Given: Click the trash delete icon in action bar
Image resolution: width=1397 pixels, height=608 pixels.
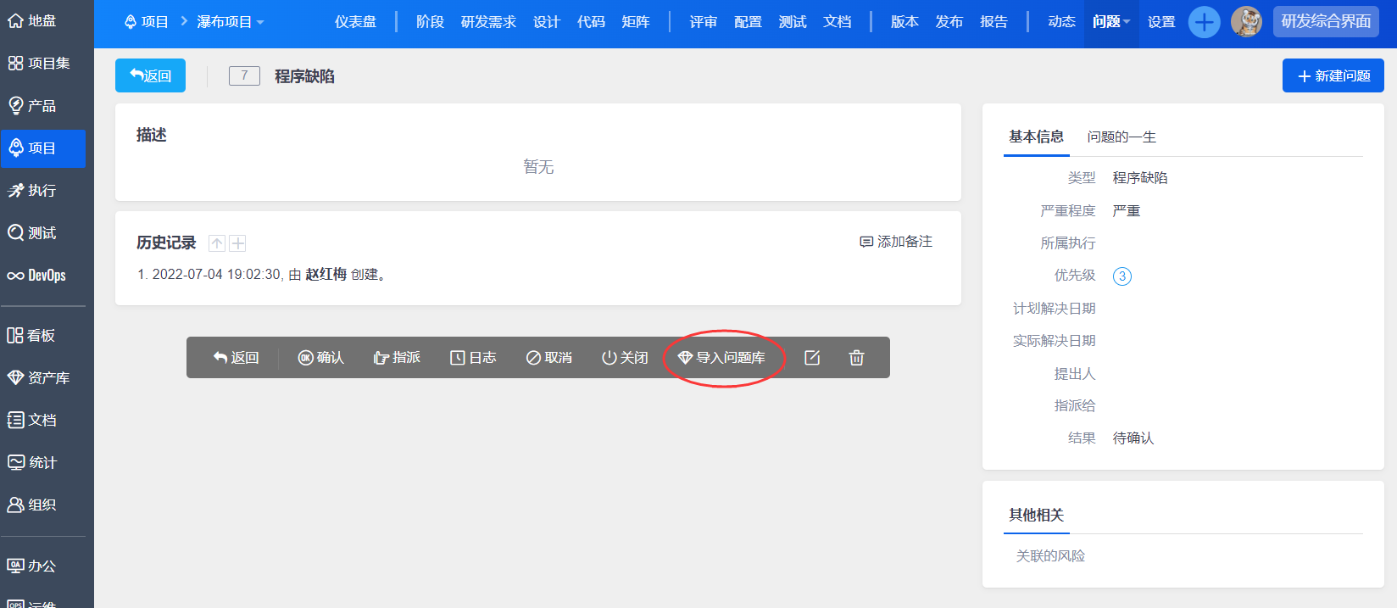Looking at the screenshot, I should click(857, 358).
